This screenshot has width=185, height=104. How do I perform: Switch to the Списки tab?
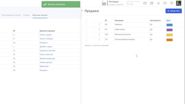(27, 15)
